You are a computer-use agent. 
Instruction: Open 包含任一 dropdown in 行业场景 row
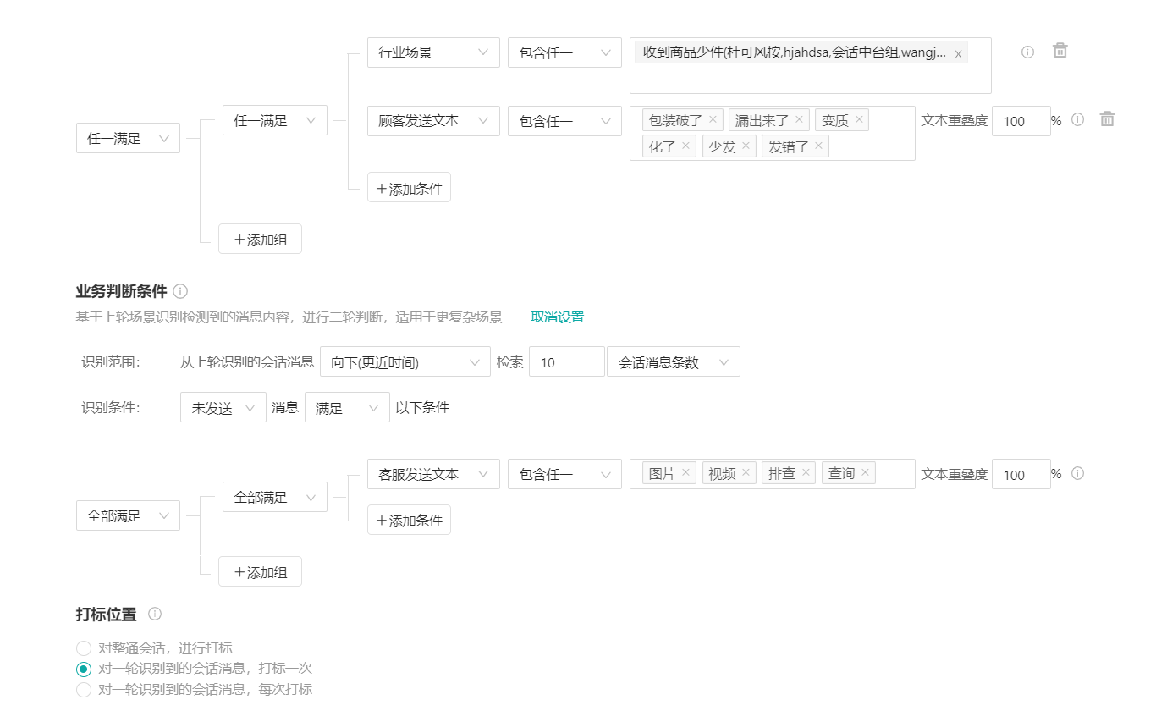(x=564, y=52)
